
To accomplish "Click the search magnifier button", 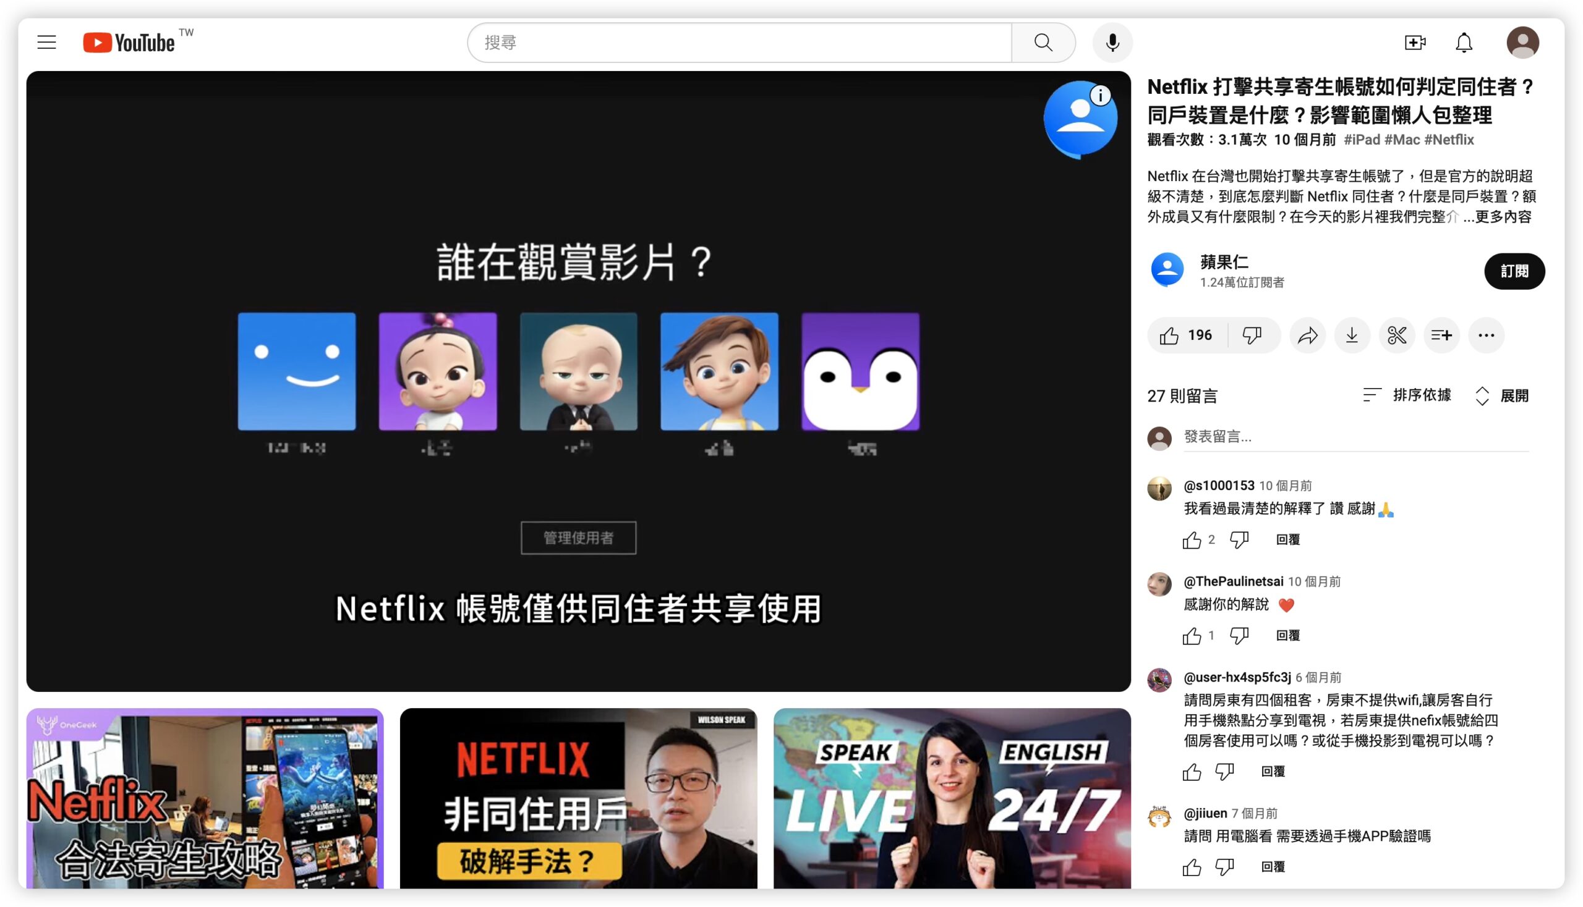I will click(x=1043, y=43).
